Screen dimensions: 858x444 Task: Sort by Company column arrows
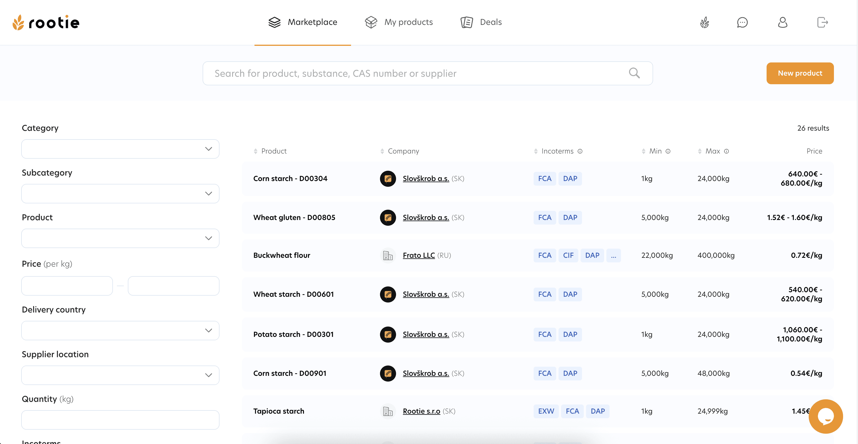(x=382, y=151)
